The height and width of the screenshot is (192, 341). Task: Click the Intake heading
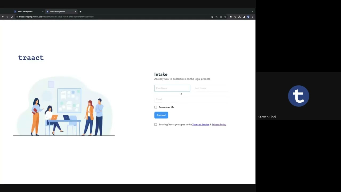pyautogui.click(x=161, y=74)
